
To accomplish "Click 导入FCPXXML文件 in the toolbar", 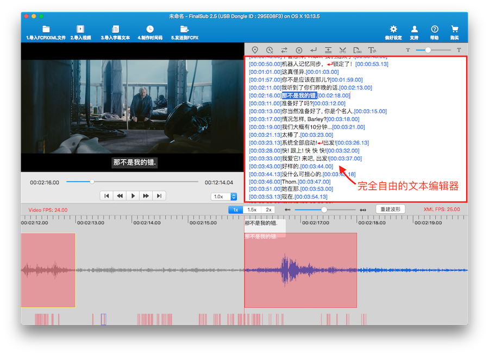I will (x=46, y=32).
